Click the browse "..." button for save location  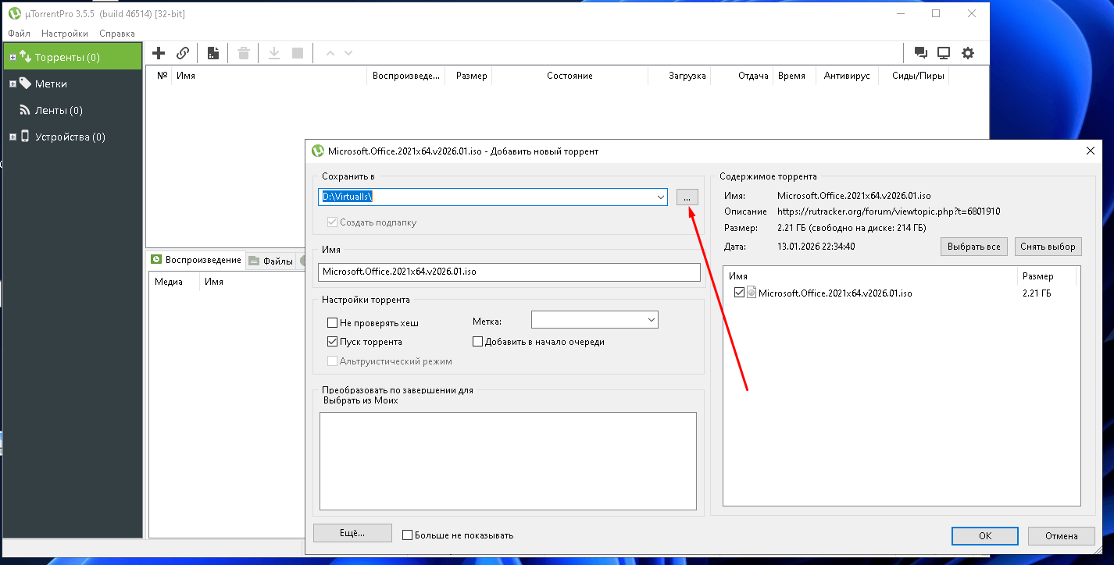click(687, 197)
